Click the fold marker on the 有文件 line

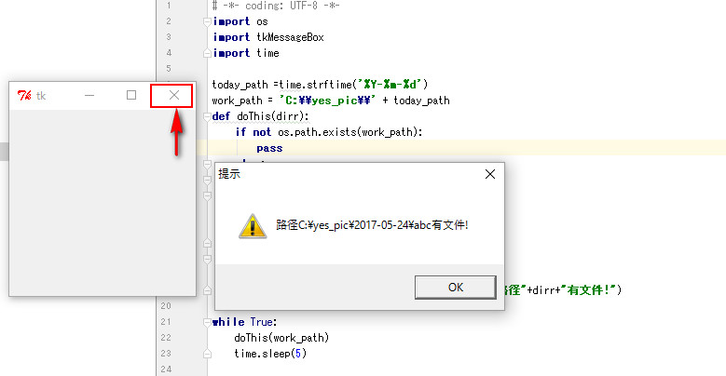[207, 290]
